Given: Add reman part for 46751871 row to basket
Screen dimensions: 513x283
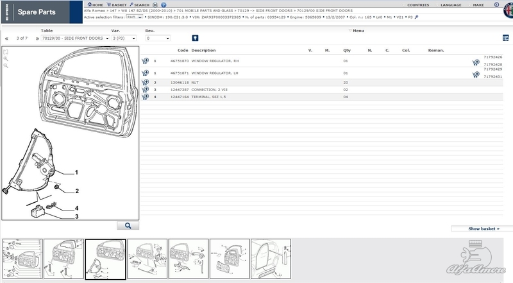Looking at the screenshot, I should tap(476, 74).
